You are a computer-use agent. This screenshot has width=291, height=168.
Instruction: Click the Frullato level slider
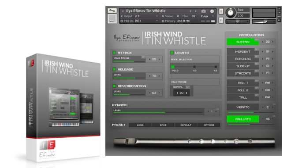[x=250, y=125]
